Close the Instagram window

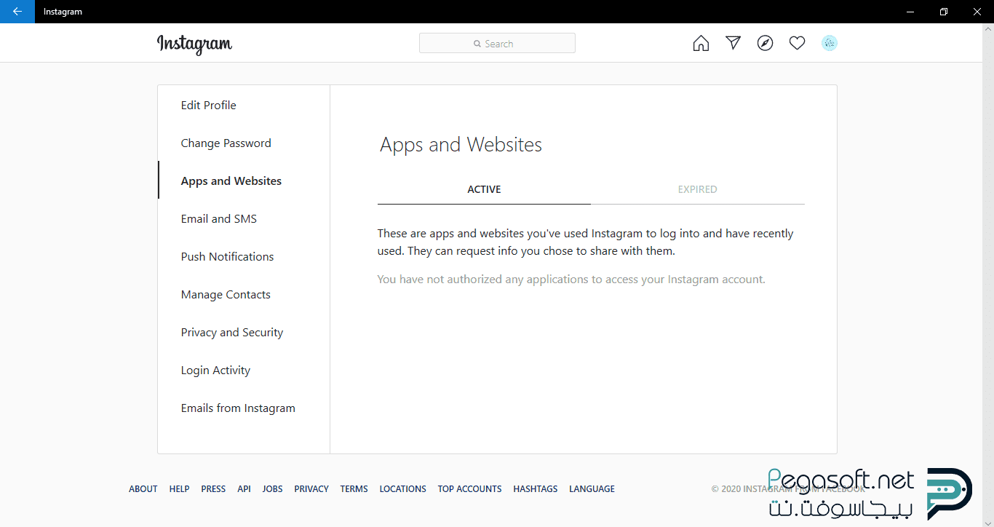pyautogui.click(x=977, y=12)
